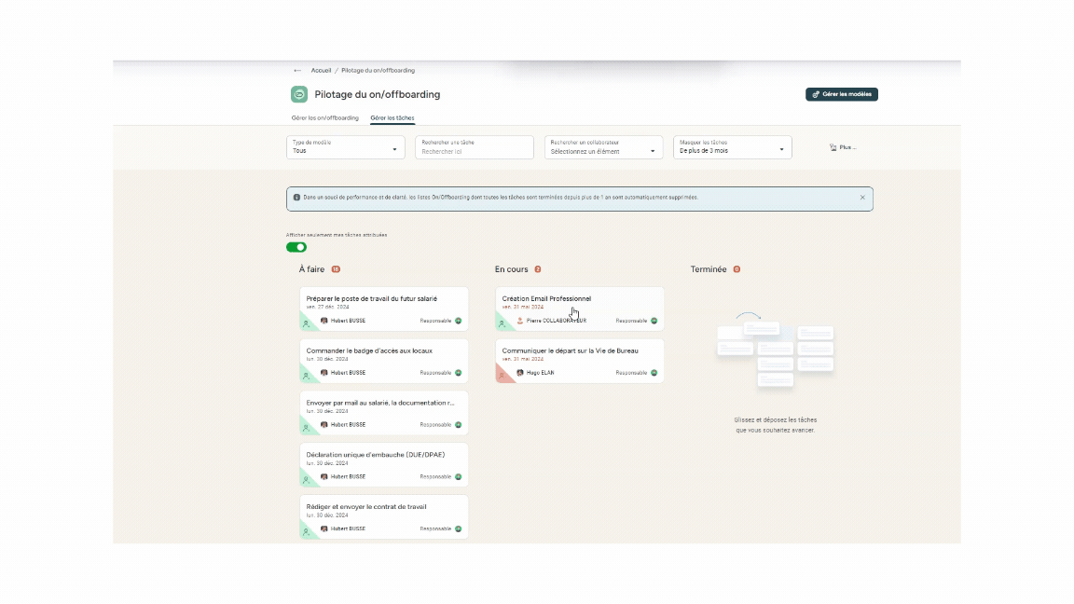Click the Gérer les modèles button
The height and width of the screenshot is (604, 1074).
842,94
